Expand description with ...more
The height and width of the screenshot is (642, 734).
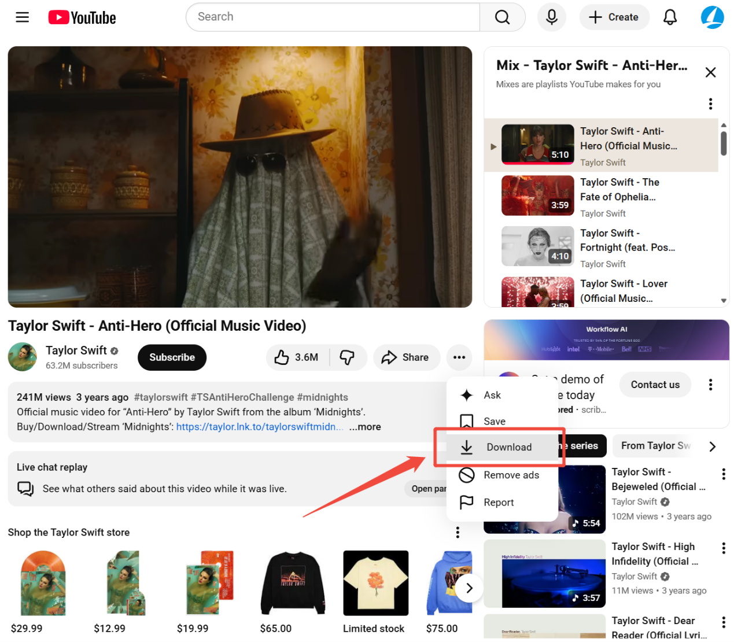click(x=365, y=427)
